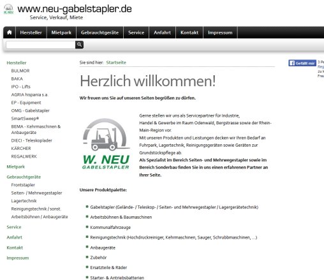This screenshot has width=324, height=280.
Task: Click the Facebook 'Gefällt mir' button
Action: pyautogui.click(x=302, y=63)
